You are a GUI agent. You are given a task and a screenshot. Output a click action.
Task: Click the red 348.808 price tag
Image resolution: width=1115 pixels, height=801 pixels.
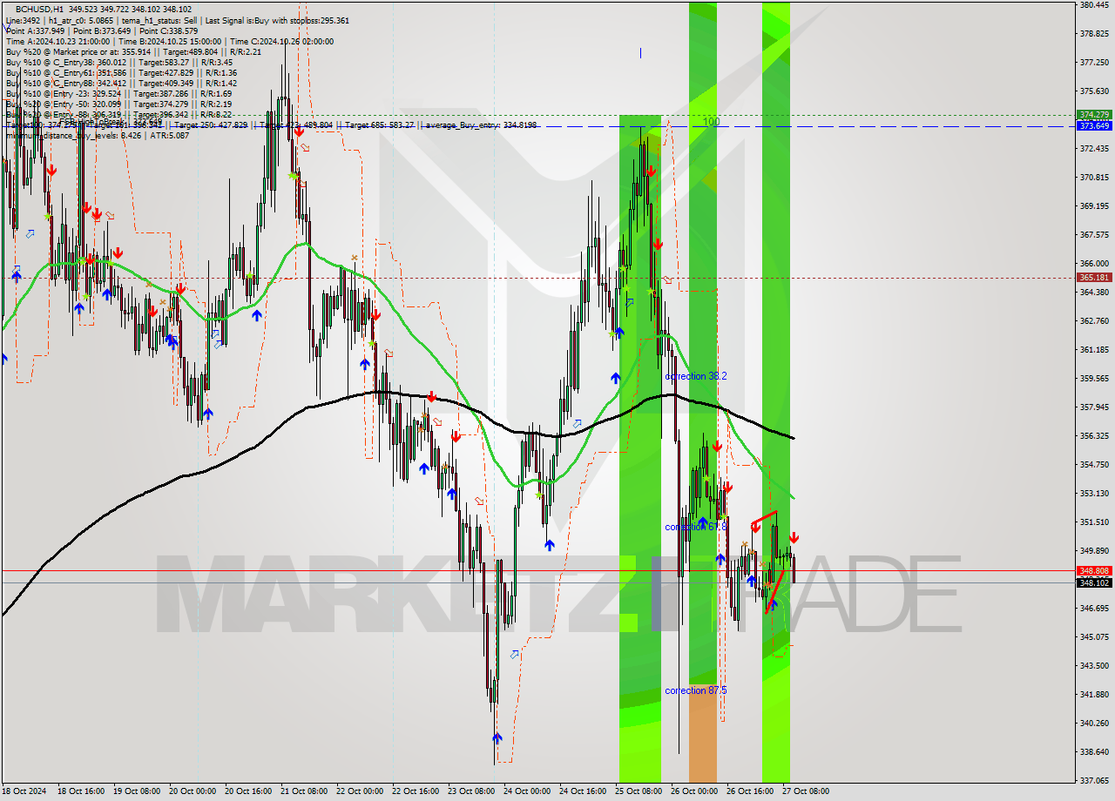click(1094, 571)
